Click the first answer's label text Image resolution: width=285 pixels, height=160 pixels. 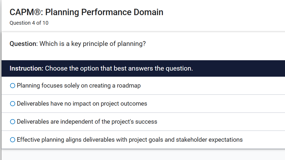pyautogui.click(x=78, y=85)
